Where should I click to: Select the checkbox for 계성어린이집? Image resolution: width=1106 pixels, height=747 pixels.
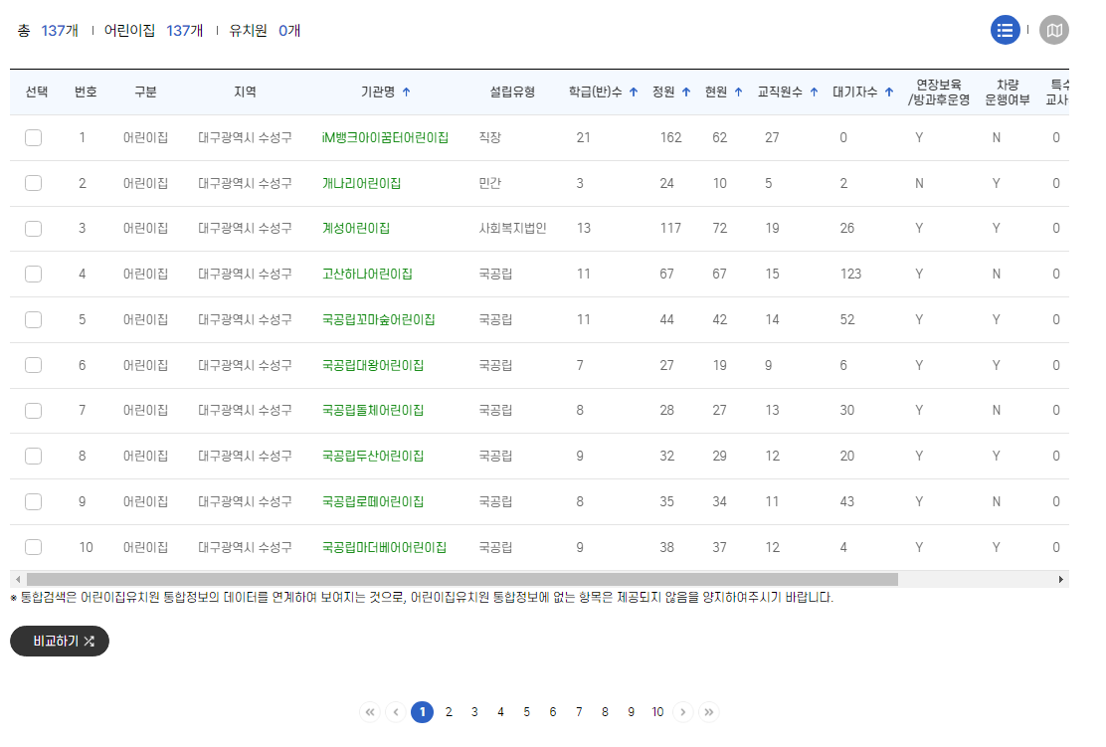click(x=33, y=228)
